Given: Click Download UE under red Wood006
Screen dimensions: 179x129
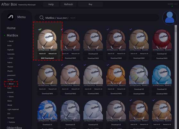Looking at the screenshot, I should pyautogui.click(x=162, y=54).
